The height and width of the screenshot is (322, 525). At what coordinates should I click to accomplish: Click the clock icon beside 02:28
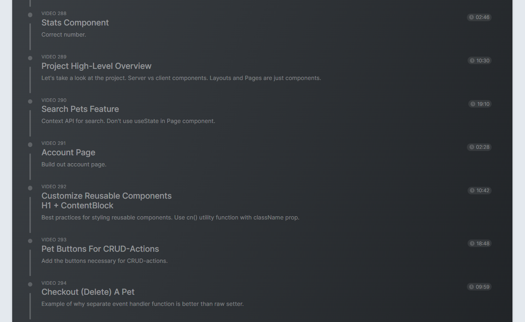(472, 147)
